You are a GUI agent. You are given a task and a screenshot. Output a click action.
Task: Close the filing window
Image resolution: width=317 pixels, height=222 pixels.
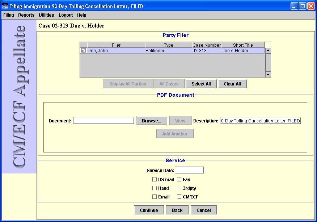(x=311, y=6)
